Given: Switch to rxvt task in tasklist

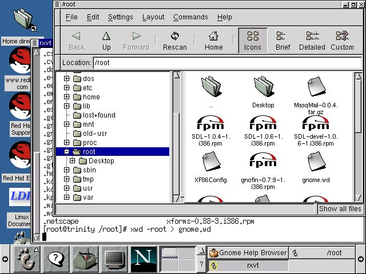Looking at the screenshot, I should pos(248,265).
